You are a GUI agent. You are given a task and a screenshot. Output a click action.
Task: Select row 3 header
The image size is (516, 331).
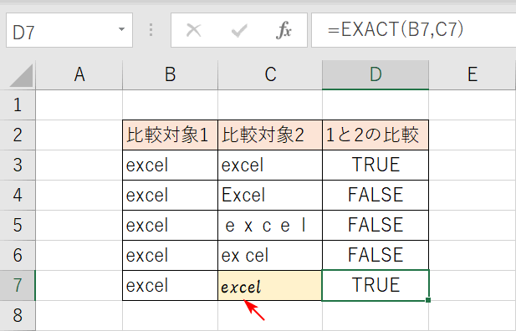point(18,165)
